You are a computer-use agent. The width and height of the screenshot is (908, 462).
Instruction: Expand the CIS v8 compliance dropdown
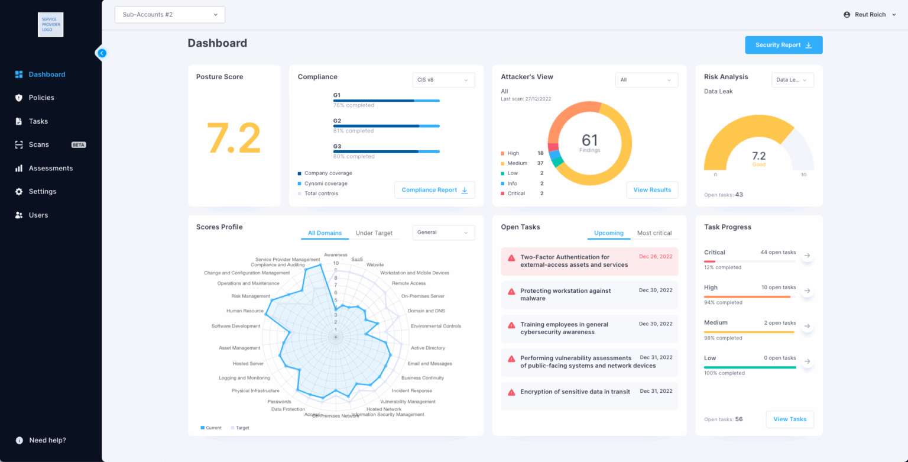(443, 80)
